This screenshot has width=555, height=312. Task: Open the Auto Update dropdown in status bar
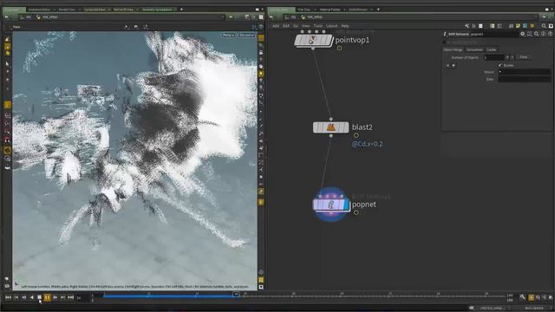click(x=534, y=309)
